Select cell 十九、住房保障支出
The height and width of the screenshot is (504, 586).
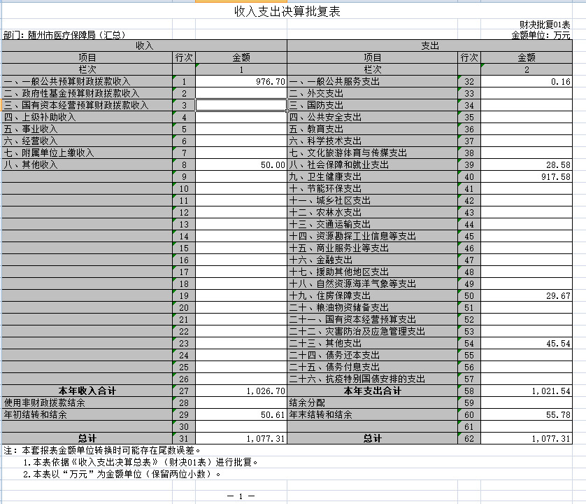coord(372,296)
